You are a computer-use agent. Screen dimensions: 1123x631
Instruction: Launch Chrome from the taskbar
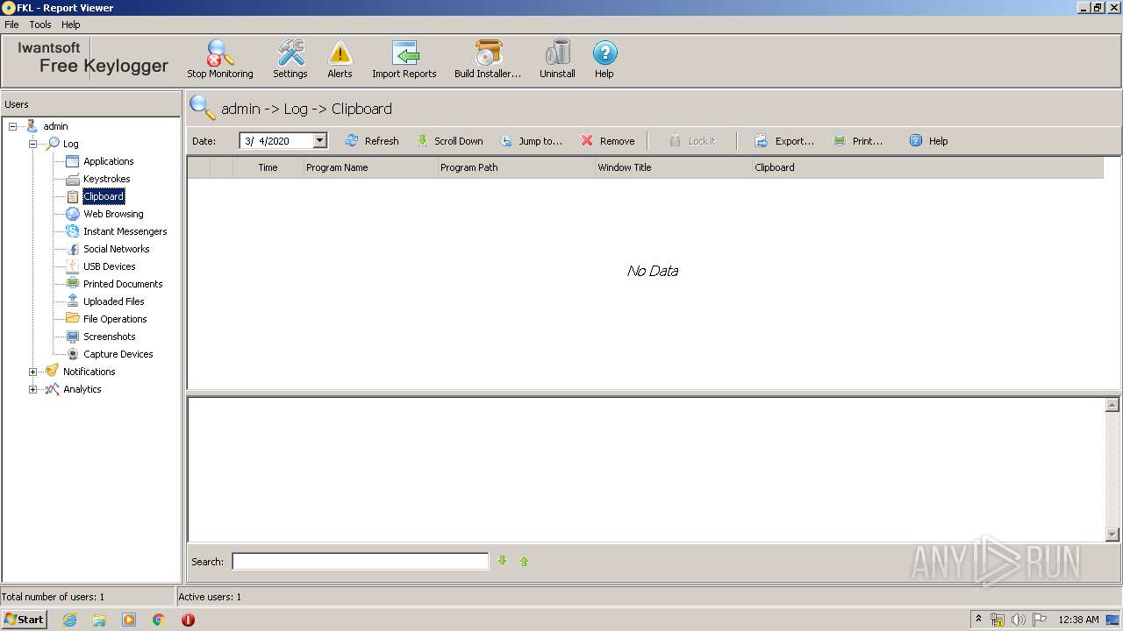pos(159,620)
